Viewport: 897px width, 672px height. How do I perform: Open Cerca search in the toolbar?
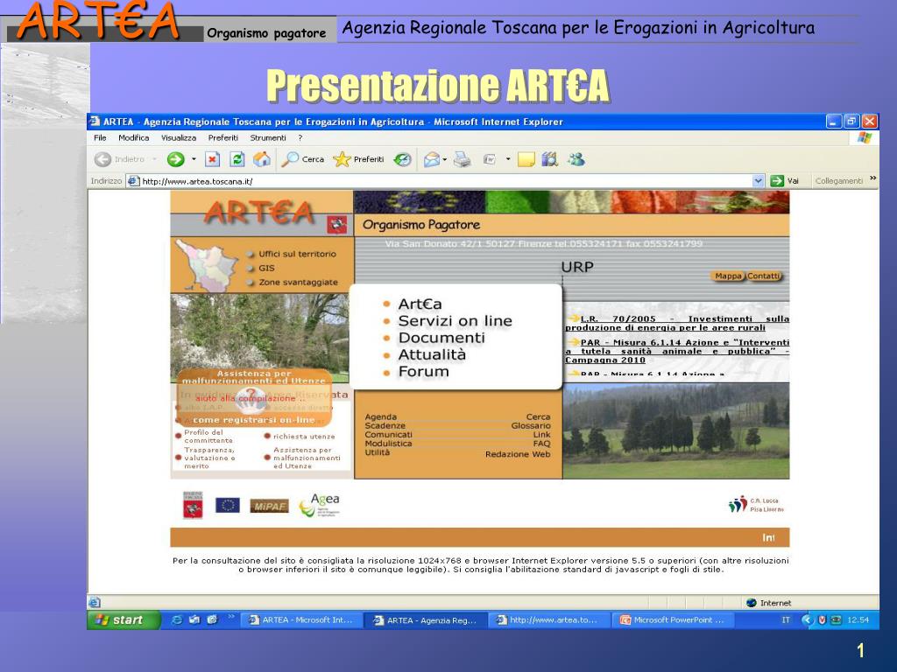pyautogui.click(x=302, y=159)
